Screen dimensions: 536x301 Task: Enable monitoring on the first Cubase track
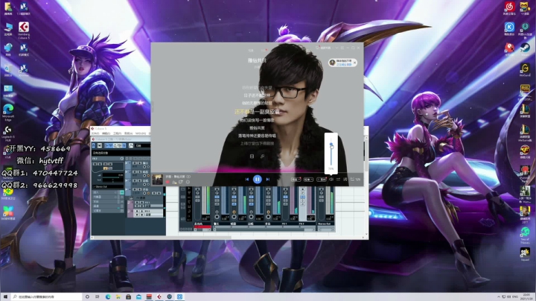(x=148, y=167)
